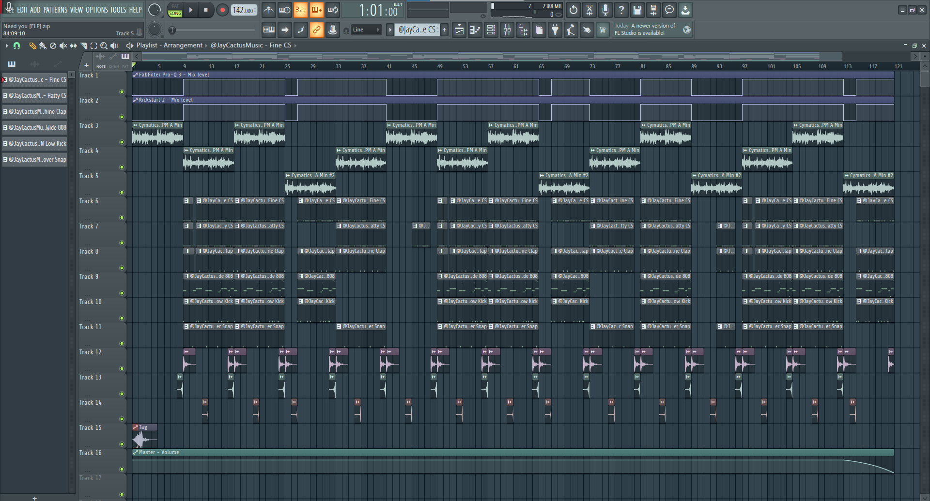Open the ADD menu
930x501 pixels.
coord(35,10)
